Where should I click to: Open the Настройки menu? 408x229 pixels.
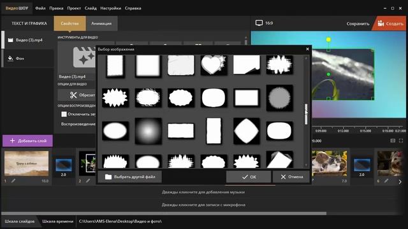[x=110, y=8]
